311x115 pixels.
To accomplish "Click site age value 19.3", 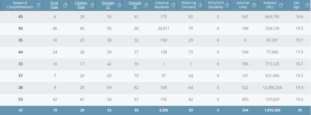I will point(299,88).
